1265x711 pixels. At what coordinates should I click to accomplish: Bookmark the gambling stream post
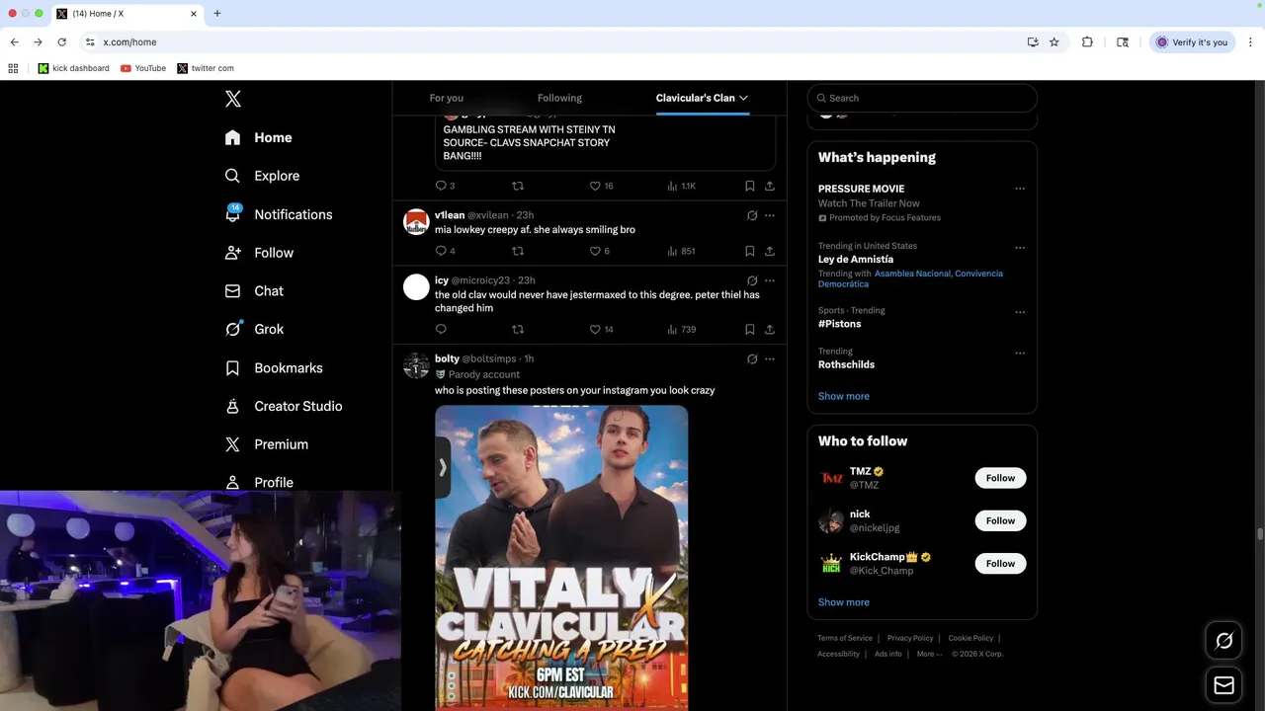pyautogui.click(x=750, y=186)
